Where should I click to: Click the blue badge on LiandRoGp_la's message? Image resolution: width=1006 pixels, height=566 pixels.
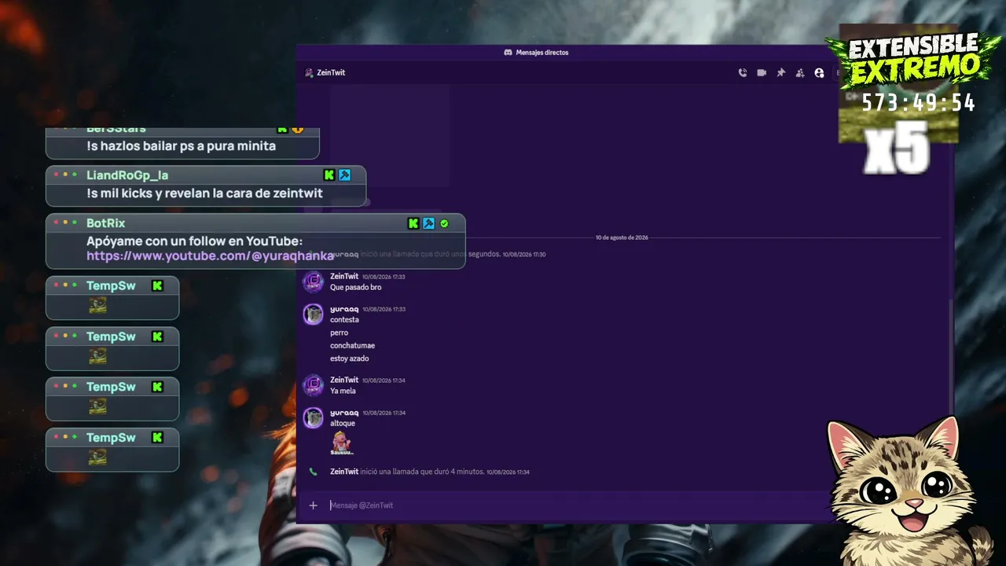coord(344,175)
